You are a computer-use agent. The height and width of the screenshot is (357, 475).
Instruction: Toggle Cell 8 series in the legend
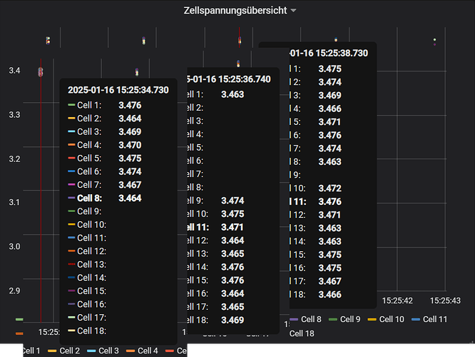tap(311, 319)
